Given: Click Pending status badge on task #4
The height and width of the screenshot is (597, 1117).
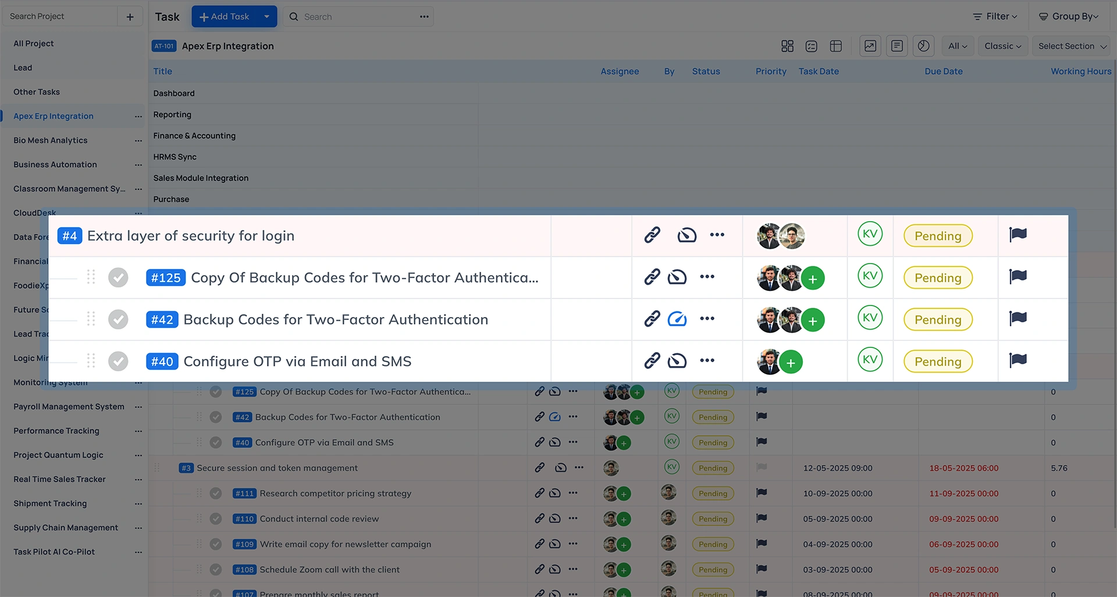Looking at the screenshot, I should click(x=937, y=236).
